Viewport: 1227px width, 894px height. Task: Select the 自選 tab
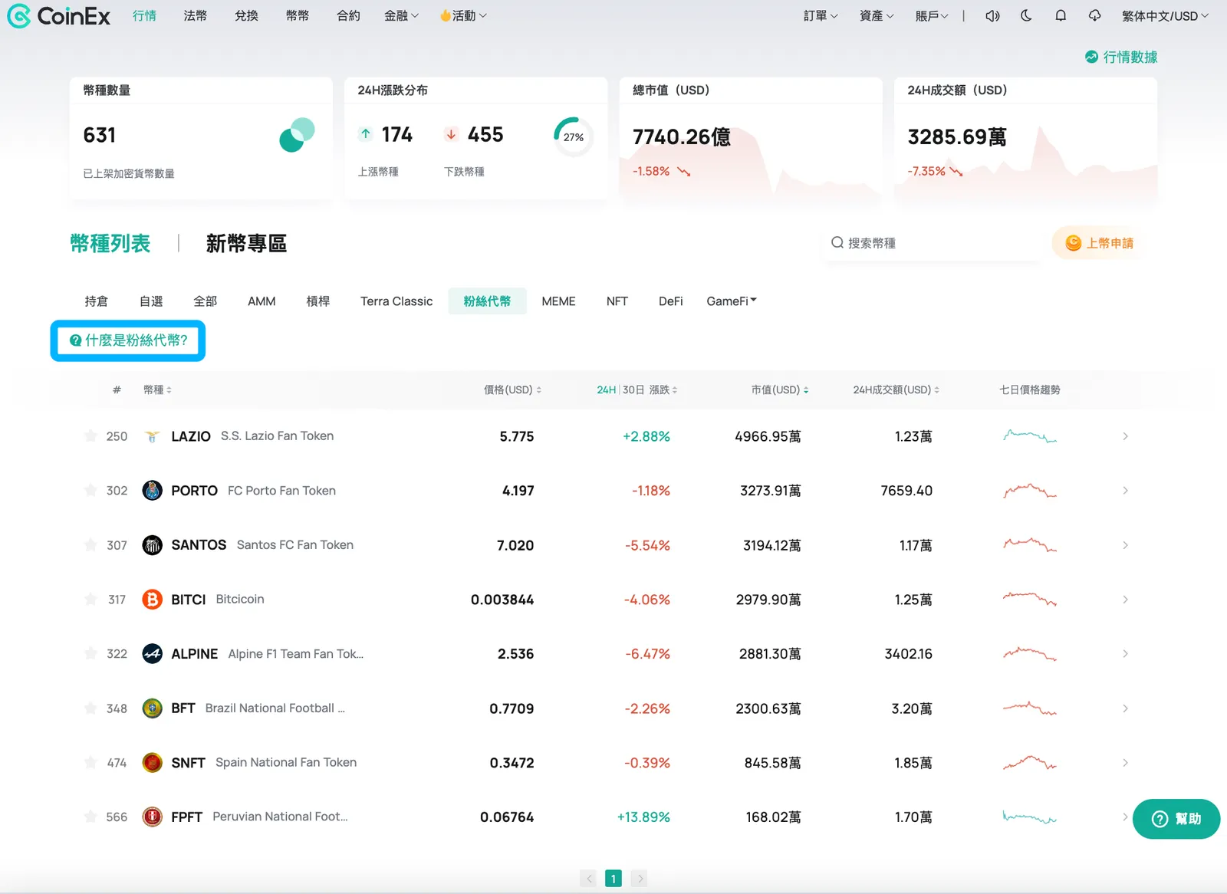[151, 301]
